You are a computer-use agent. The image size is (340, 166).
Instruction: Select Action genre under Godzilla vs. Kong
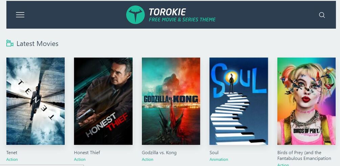(148, 160)
